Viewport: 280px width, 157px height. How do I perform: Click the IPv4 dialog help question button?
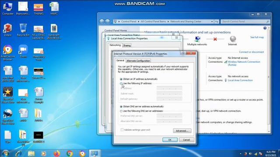[x=183, y=53]
